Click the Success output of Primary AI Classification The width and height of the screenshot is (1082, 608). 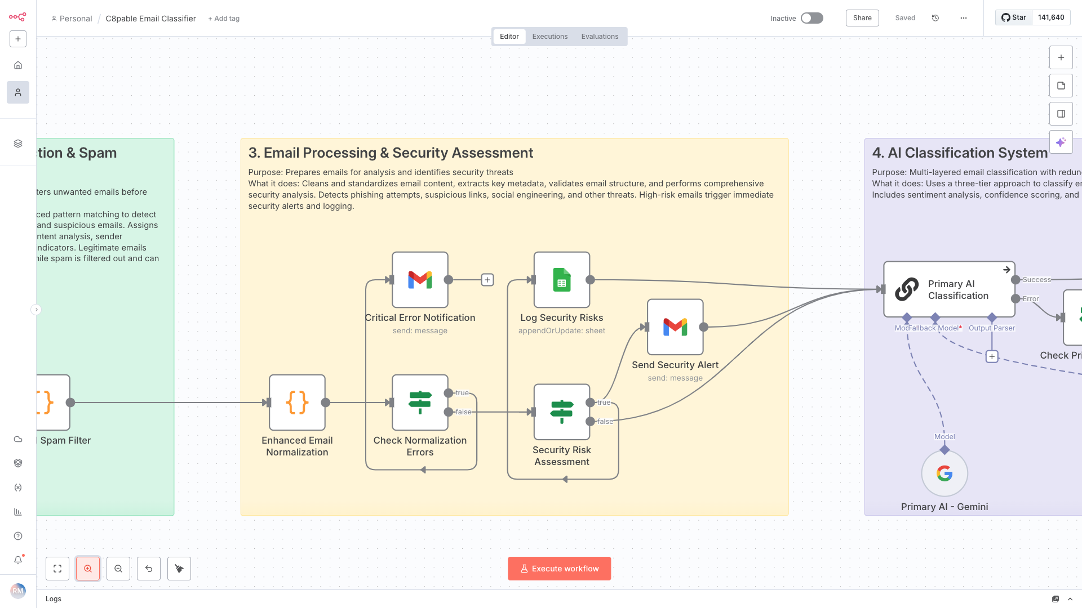(x=1016, y=280)
